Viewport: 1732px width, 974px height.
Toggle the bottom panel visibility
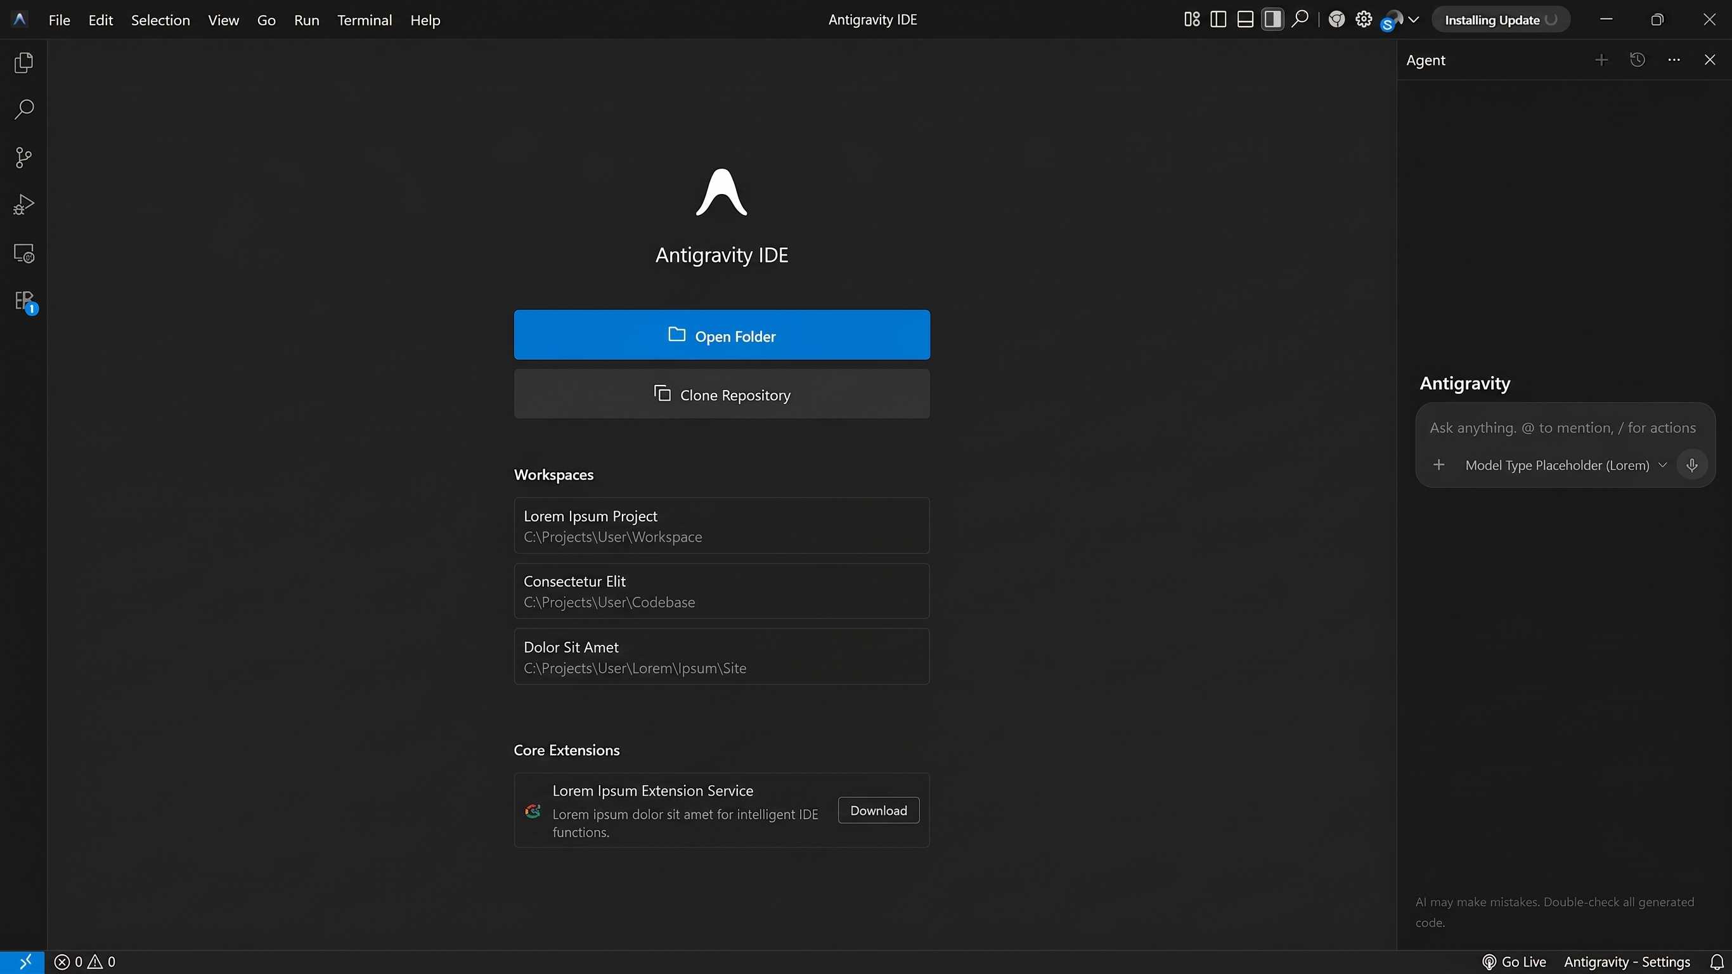point(1245,20)
